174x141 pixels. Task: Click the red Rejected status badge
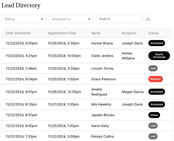pyautogui.click(x=156, y=79)
